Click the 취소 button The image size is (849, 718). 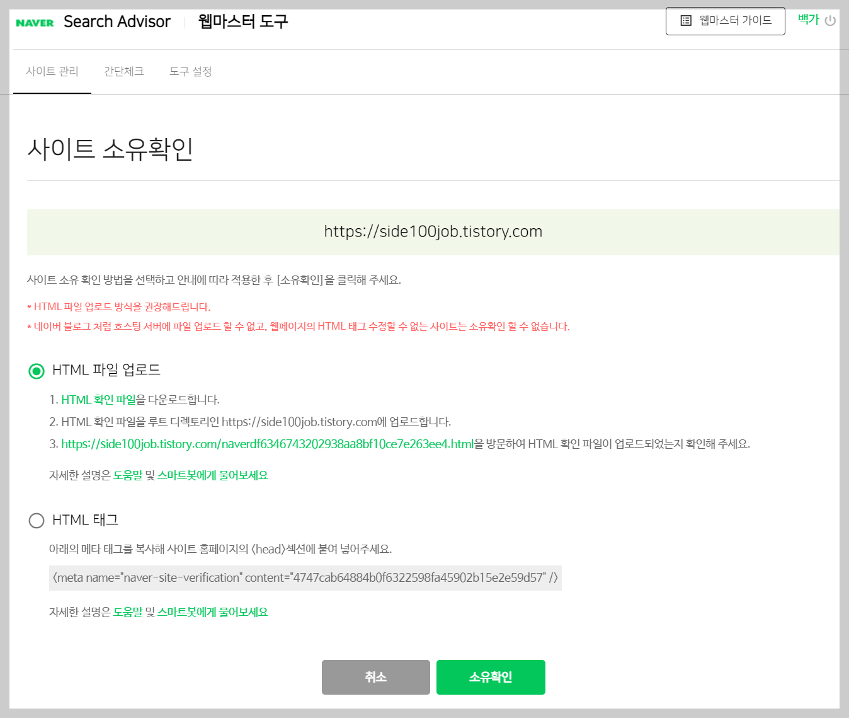coord(376,677)
